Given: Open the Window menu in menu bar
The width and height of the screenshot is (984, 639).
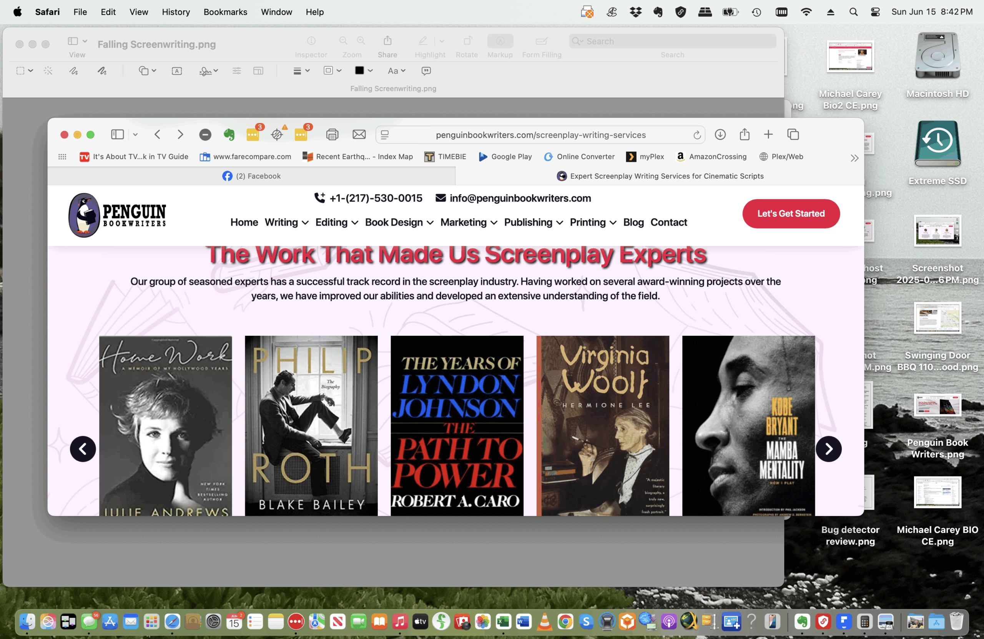Looking at the screenshot, I should click(276, 12).
